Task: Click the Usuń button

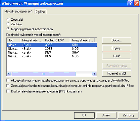Action: pyautogui.click(x=117, y=56)
